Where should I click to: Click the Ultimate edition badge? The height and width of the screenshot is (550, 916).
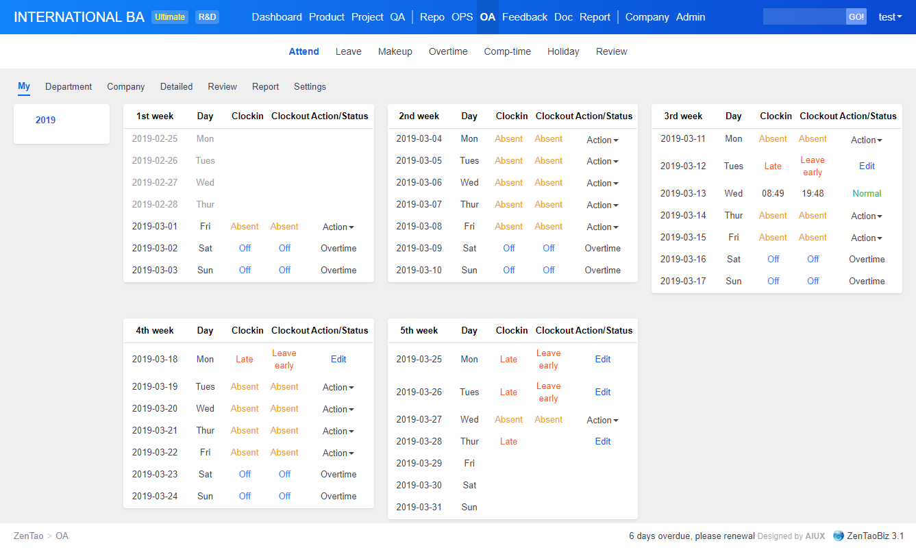tap(170, 17)
